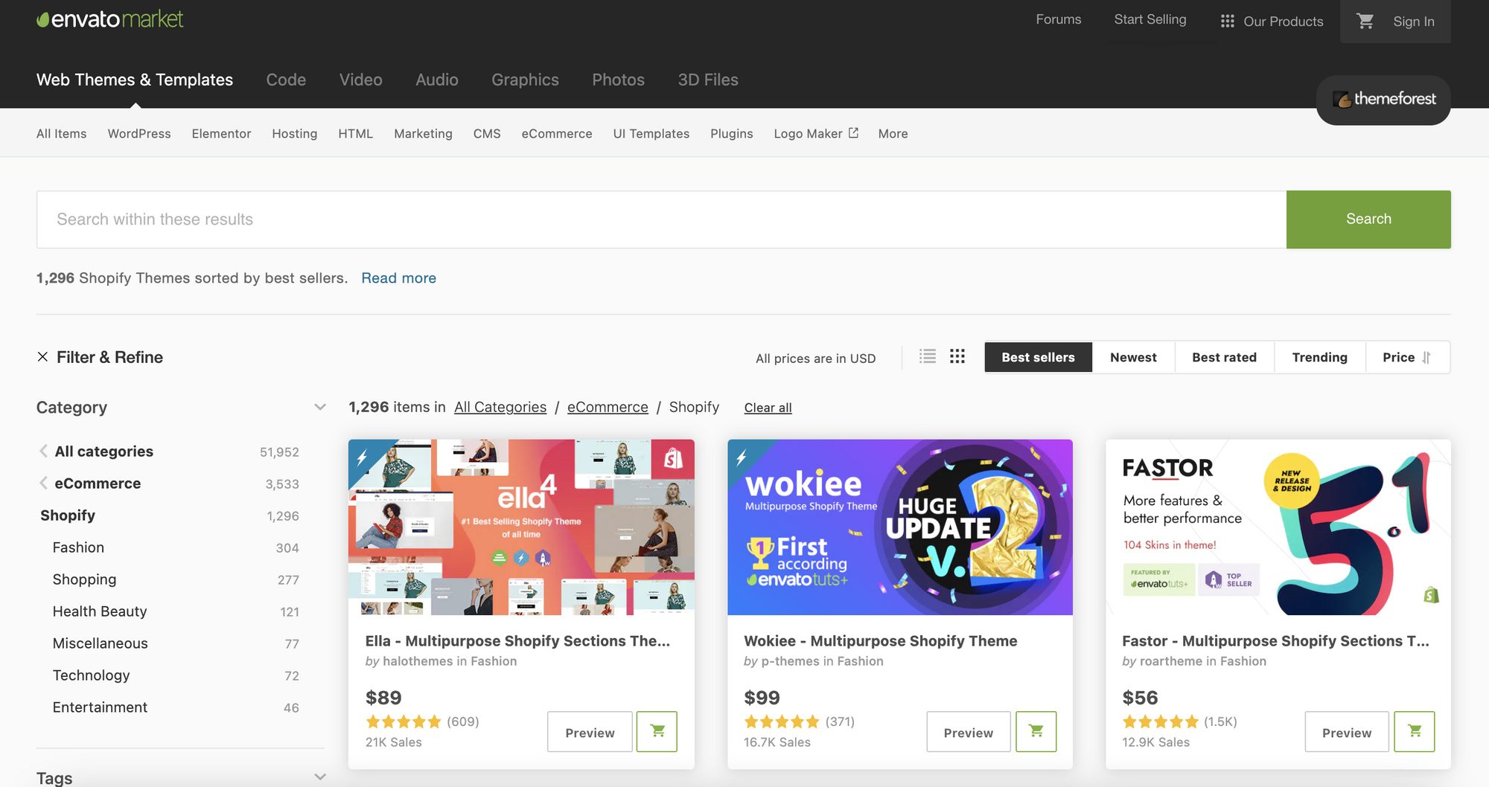The image size is (1489, 787).
Task: Open Ella theme title link
Action: (517, 641)
